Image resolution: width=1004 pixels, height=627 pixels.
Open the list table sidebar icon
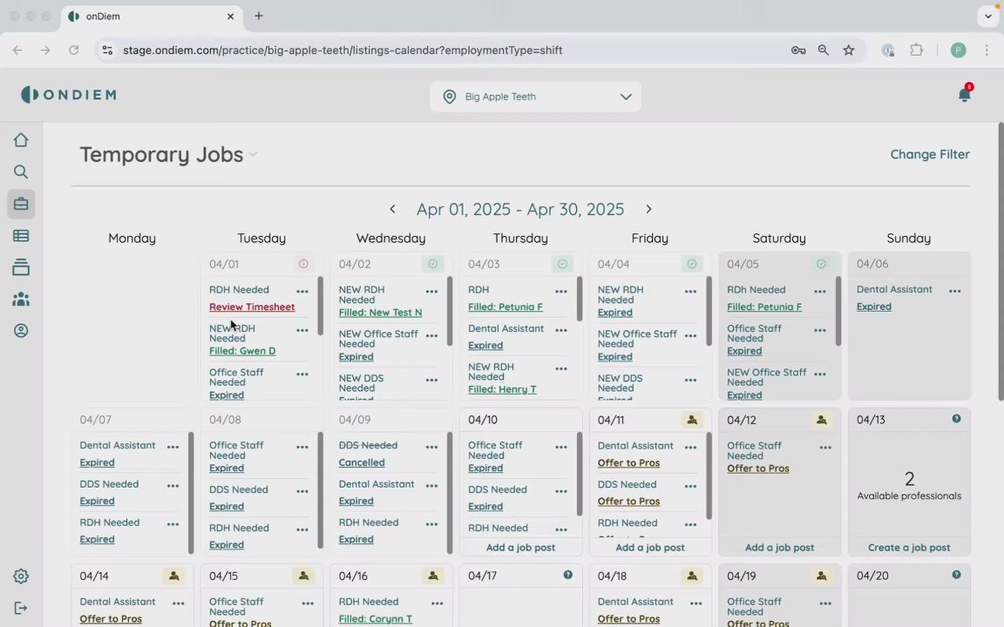coord(21,235)
